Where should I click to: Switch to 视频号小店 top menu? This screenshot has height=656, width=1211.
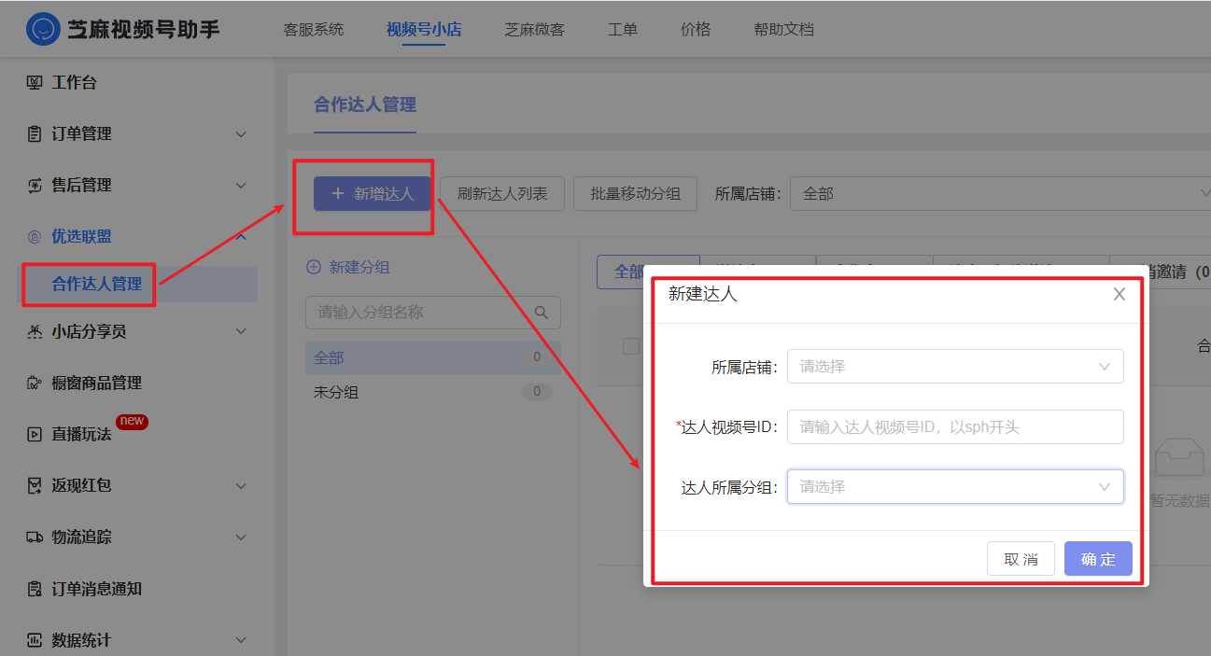coord(424,29)
